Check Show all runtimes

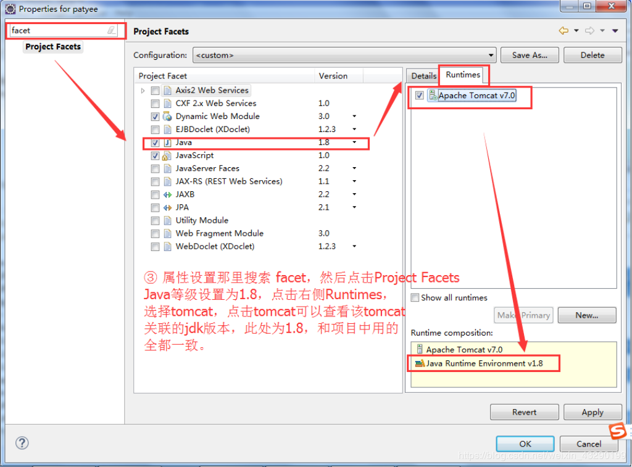tap(415, 298)
